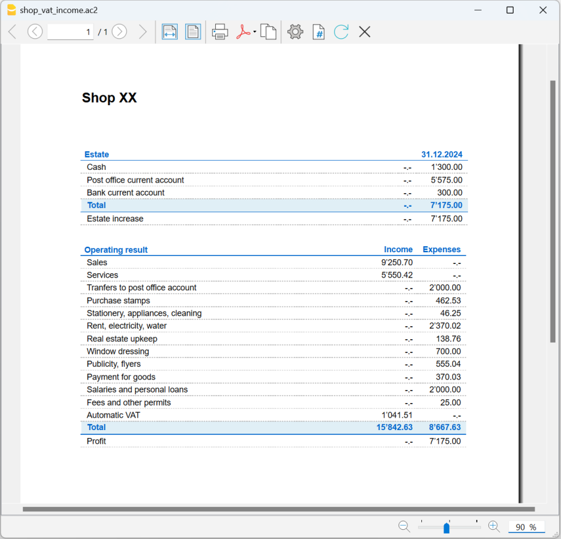Image resolution: width=561 pixels, height=539 pixels.
Task: Minimize the shop_vat_income.ac2 window
Action: tap(477, 10)
